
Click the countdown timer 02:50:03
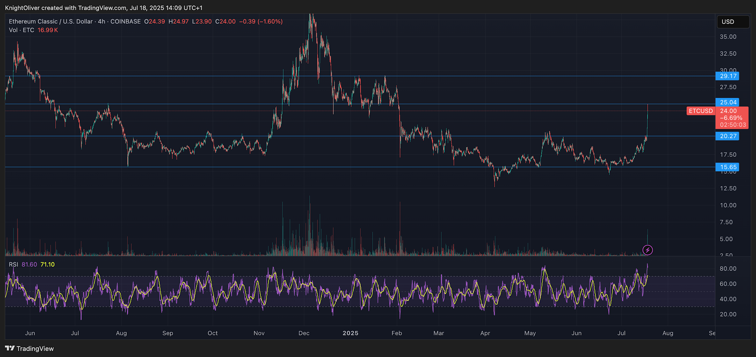(733, 125)
